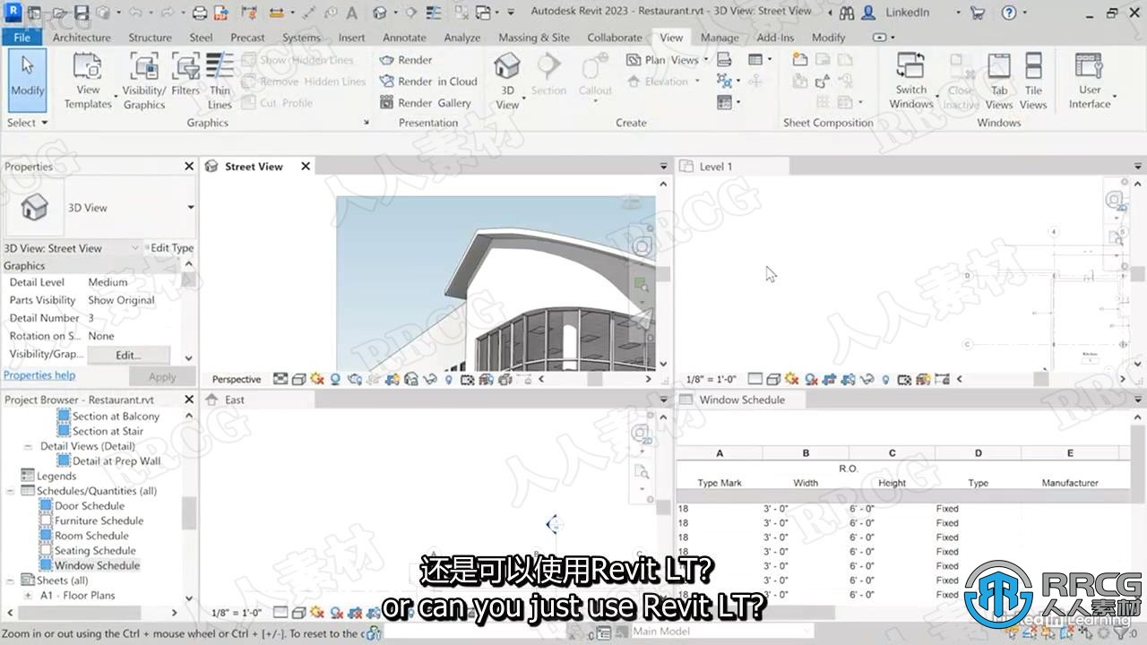Click Open folder icon in quick access toolbar

59,13
